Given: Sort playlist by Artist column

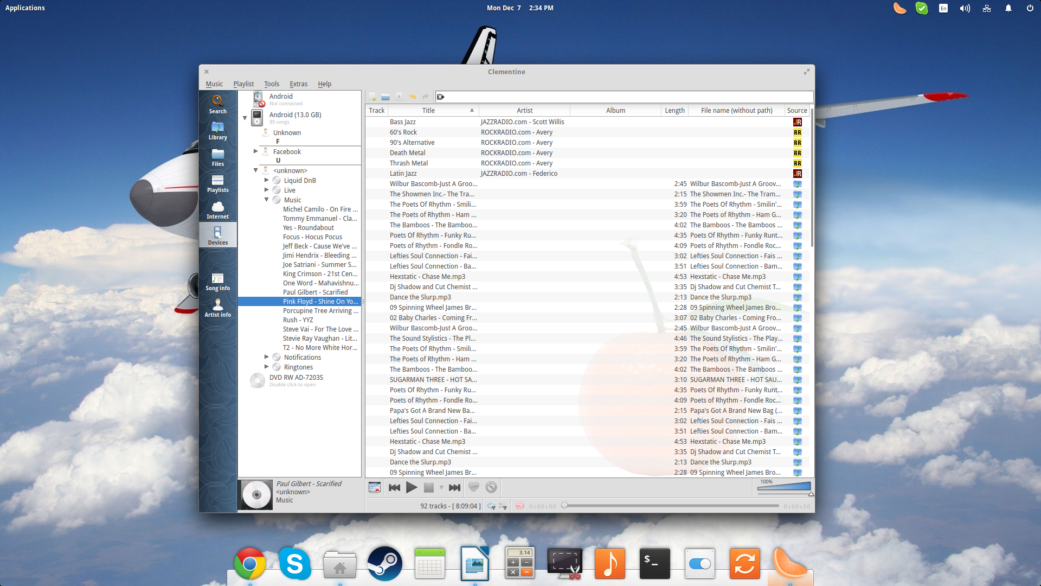Looking at the screenshot, I should (x=524, y=110).
